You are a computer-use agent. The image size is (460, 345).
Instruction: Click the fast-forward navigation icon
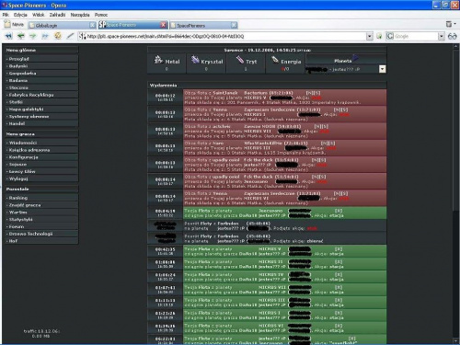click(x=45, y=36)
